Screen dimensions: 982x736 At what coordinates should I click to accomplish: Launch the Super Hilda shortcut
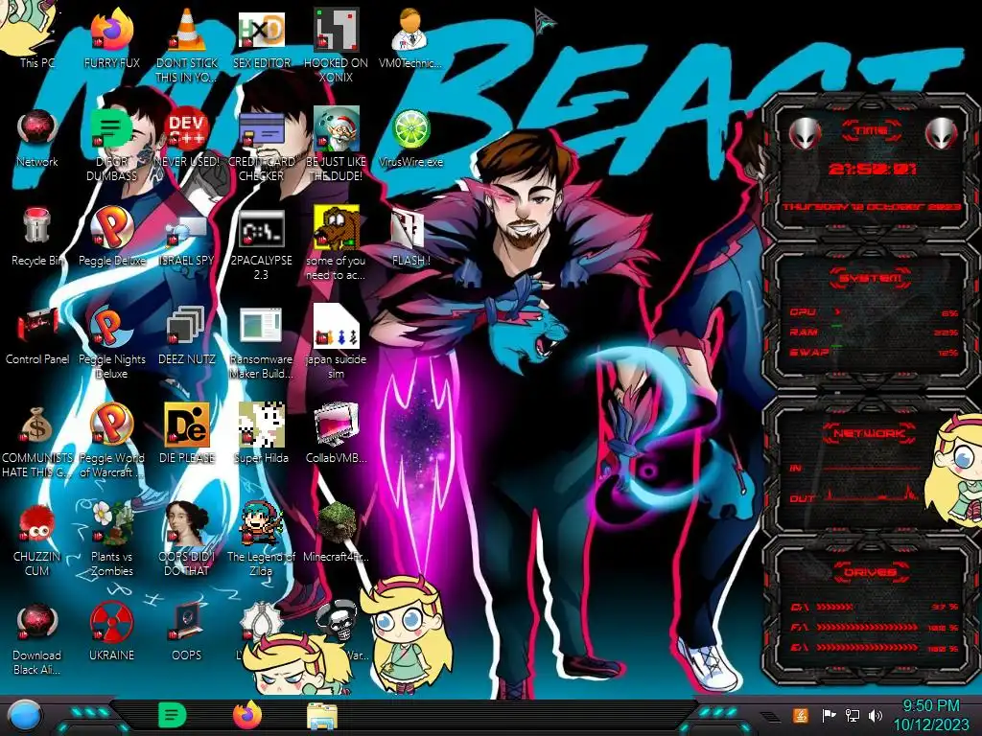click(261, 425)
